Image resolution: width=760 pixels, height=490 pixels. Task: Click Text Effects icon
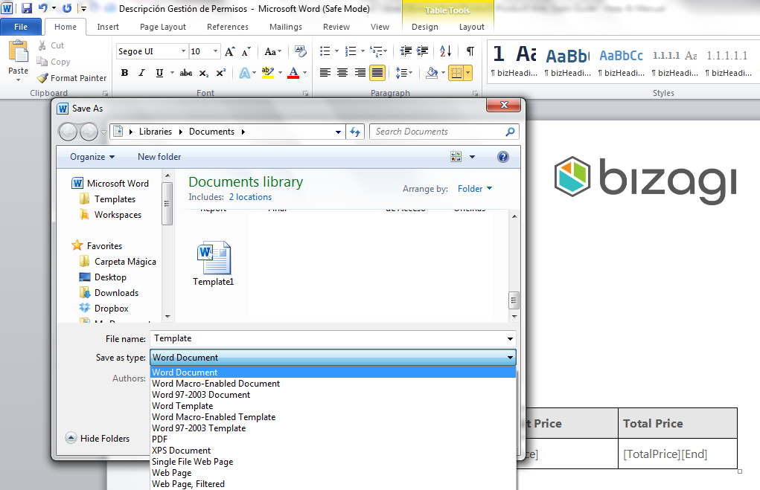(x=245, y=73)
